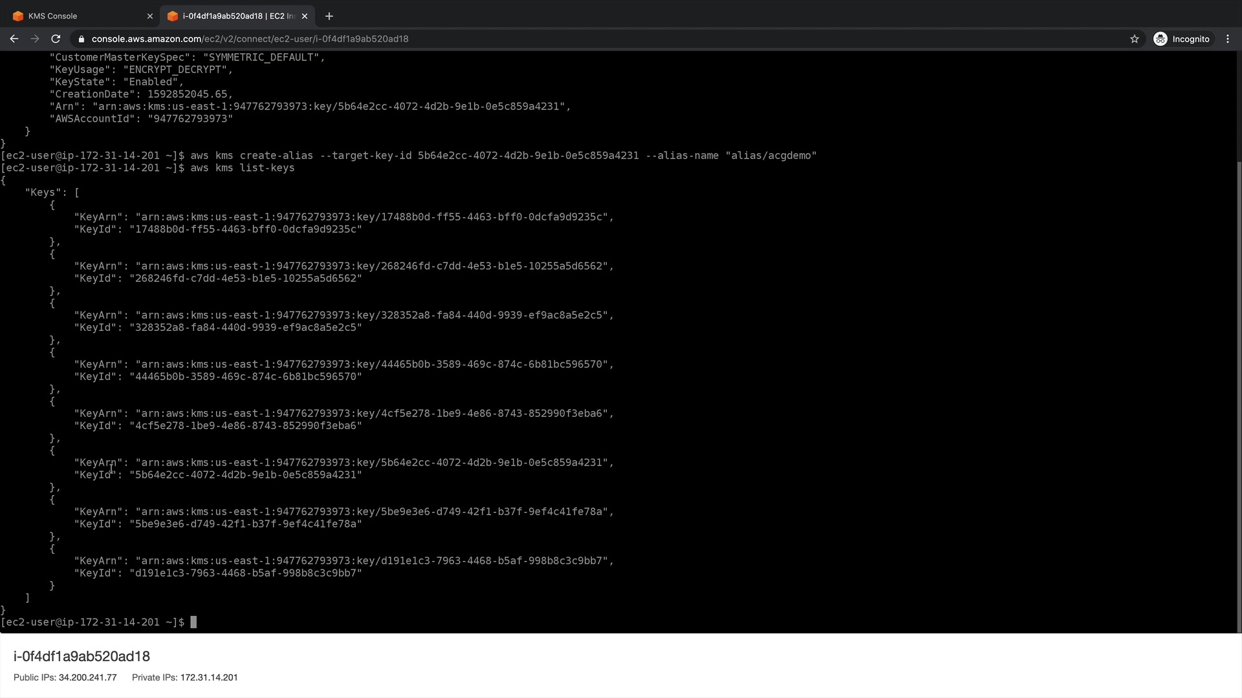The width and height of the screenshot is (1242, 698).
Task: Click the public IP 34.200.241.77
Action: tap(87, 677)
